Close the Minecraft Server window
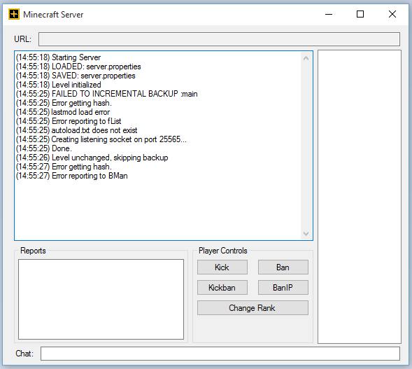The image size is (412, 369). coord(392,14)
